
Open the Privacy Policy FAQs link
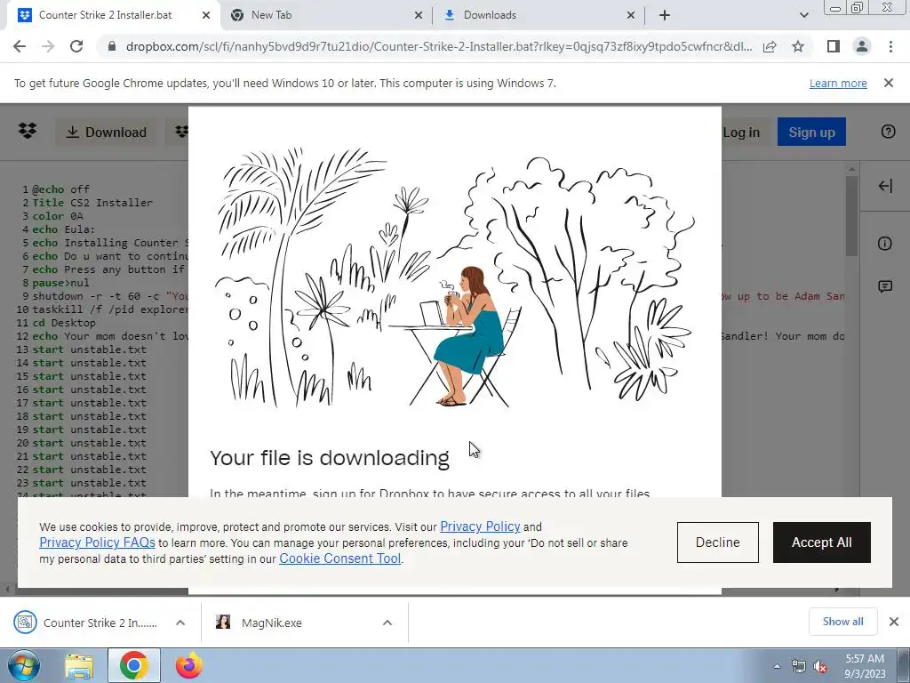point(97,542)
